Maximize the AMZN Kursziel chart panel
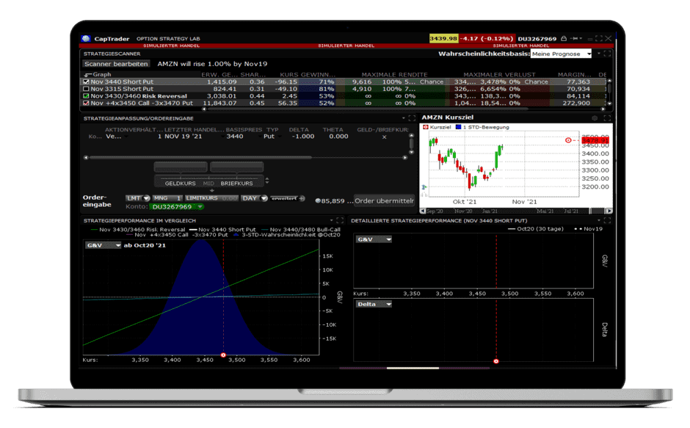Image resolution: width=690 pixels, height=428 pixels. (x=607, y=117)
